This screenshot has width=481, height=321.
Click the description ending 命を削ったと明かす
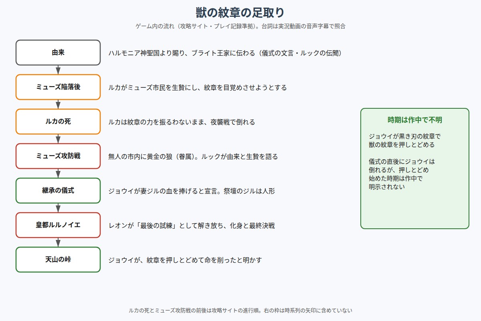click(x=185, y=260)
